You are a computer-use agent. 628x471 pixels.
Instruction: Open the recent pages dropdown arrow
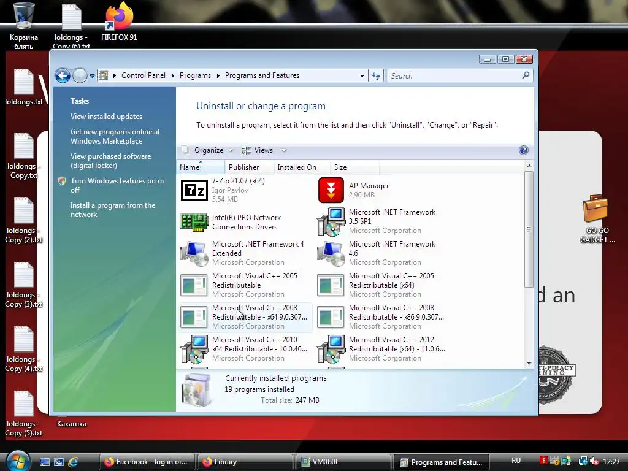tap(92, 75)
